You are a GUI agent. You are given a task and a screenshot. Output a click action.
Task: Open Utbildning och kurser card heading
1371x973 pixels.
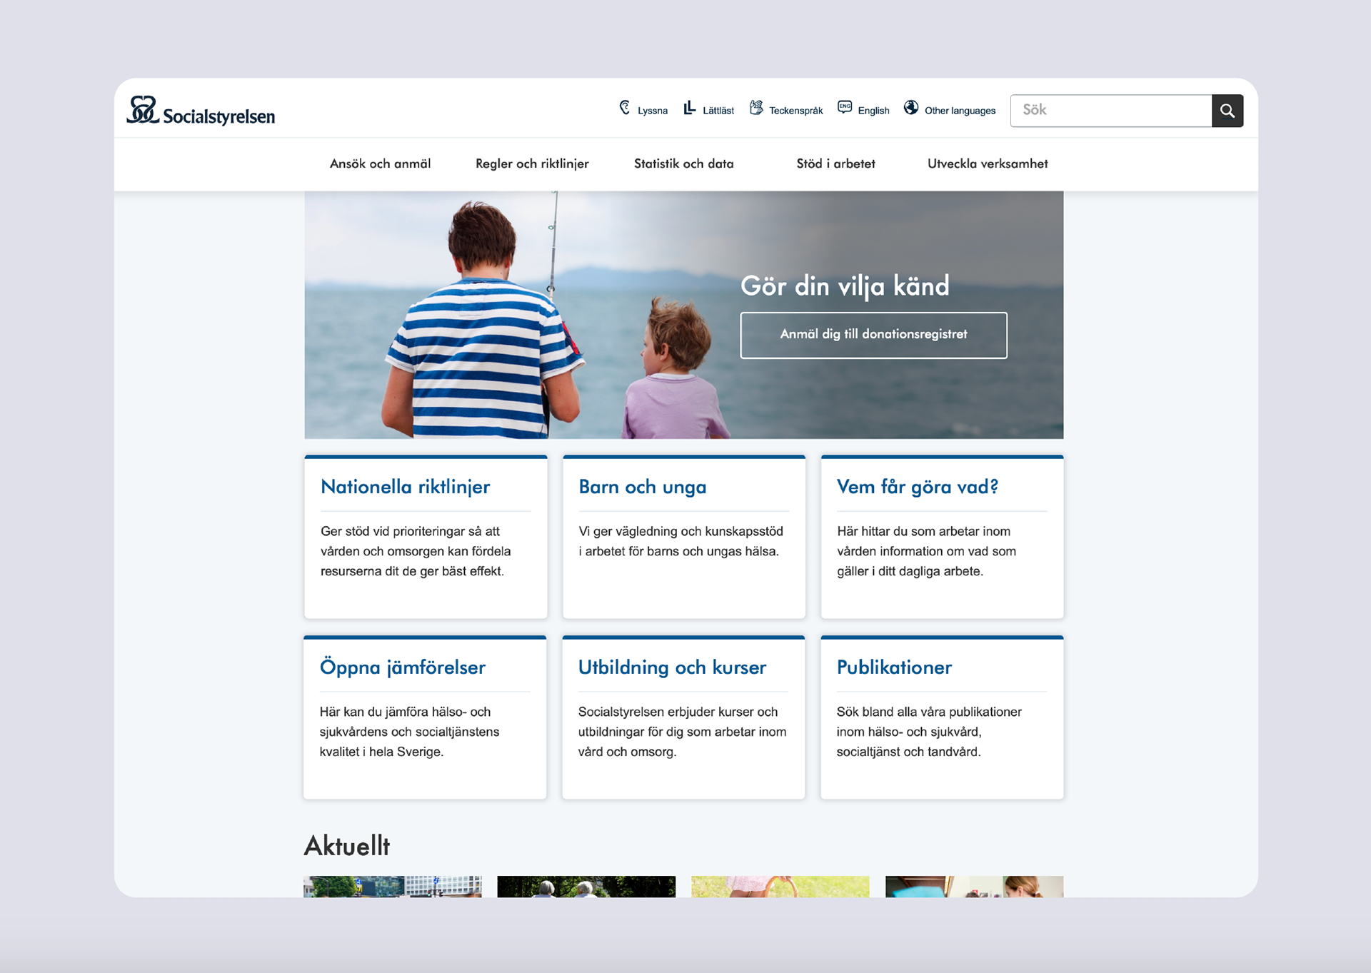(672, 667)
